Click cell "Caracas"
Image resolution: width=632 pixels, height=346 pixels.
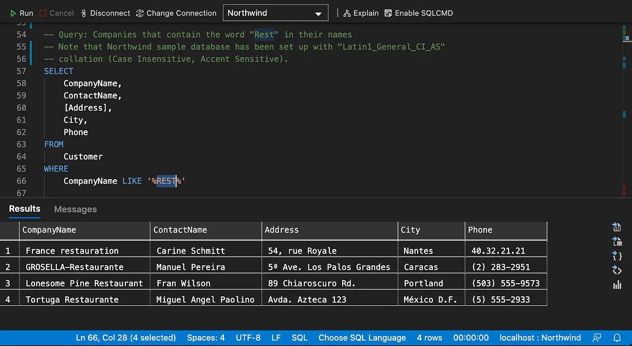click(431, 267)
